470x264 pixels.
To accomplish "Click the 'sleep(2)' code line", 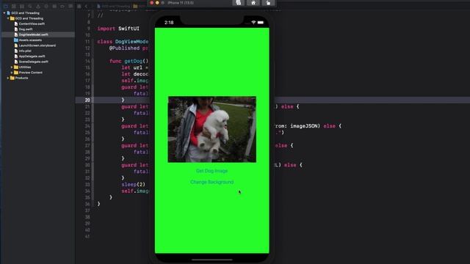I will [134, 184].
